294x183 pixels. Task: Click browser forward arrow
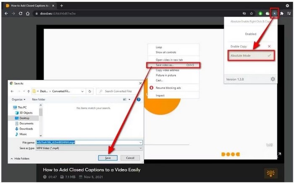(13, 13)
